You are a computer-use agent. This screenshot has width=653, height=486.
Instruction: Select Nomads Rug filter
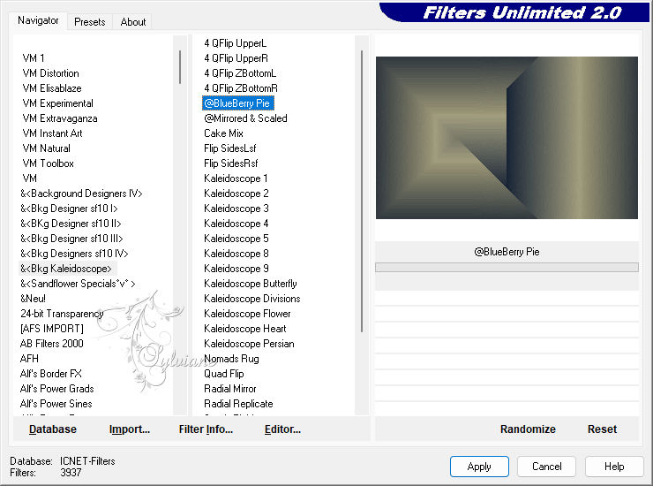tap(231, 359)
